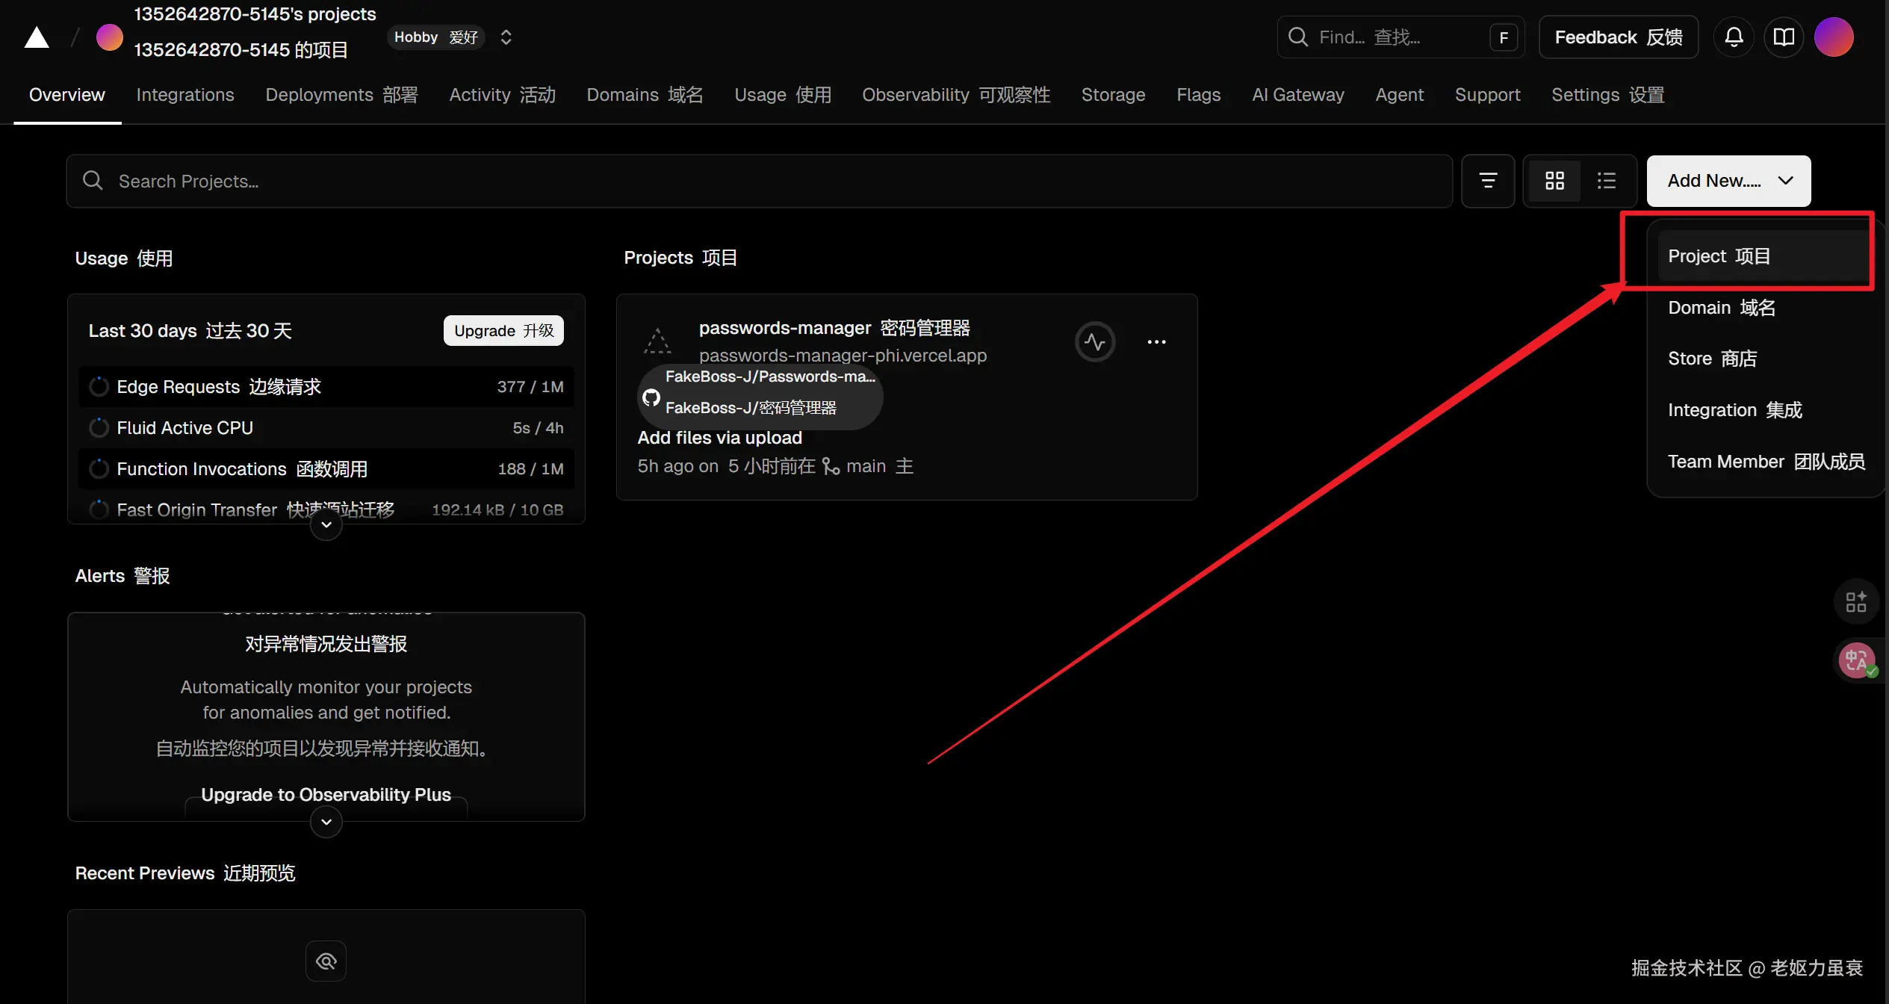
Task: Open the Edge Requests usage row
Action: point(326,387)
